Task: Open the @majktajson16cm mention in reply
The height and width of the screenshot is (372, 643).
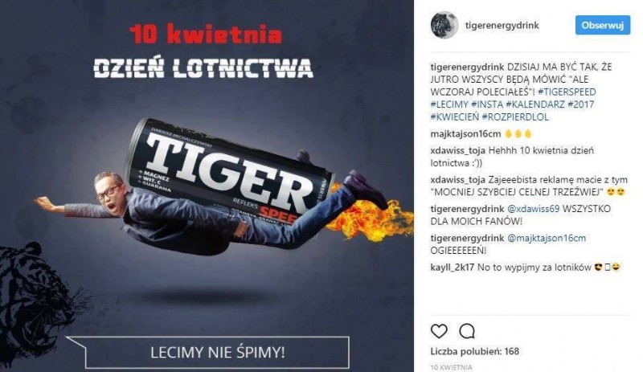Action: coord(547,238)
